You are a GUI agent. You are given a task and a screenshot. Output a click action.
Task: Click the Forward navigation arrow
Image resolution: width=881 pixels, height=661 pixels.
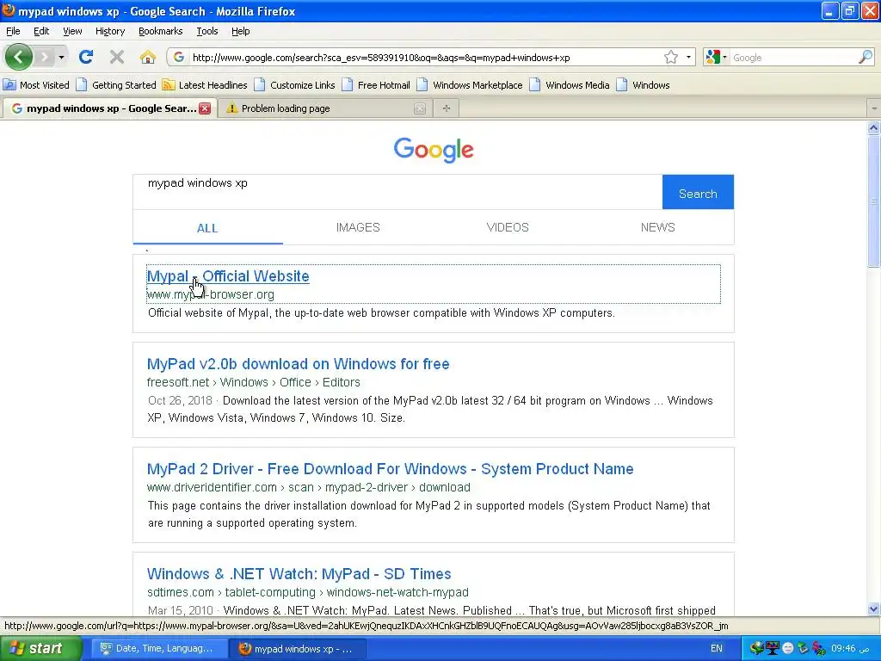[x=45, y=57]
